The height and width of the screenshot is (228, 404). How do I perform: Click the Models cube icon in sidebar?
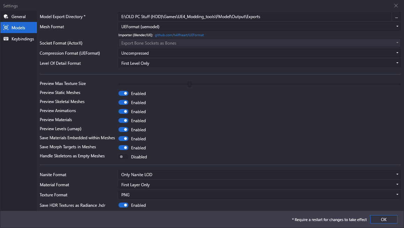(x=6, y=28)
